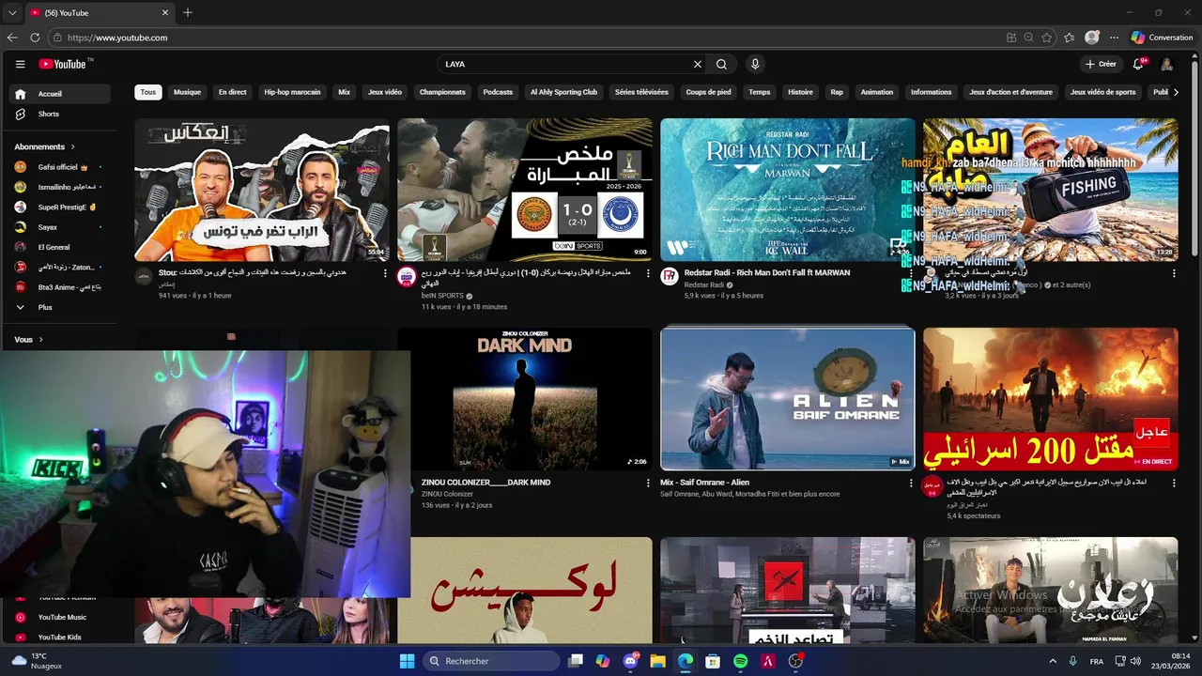The height and width of the screenshot is (676, 1202).
Task: Open the beIN SPORTS match summary thumbnail
Action: pyautogui.click(x=524, y=190)
